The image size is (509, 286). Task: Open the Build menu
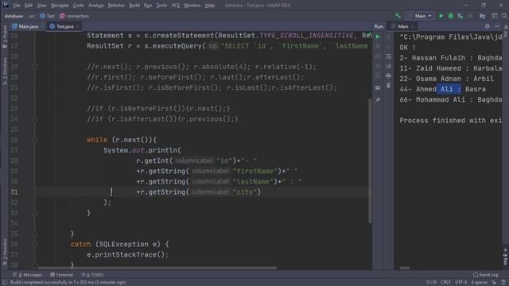point(134,6)
